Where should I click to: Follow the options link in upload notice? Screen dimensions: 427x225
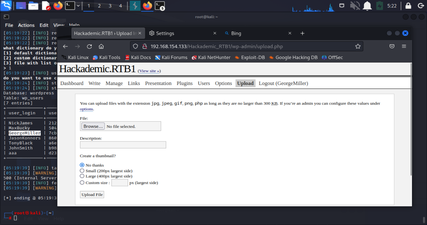tap(86, 109)
